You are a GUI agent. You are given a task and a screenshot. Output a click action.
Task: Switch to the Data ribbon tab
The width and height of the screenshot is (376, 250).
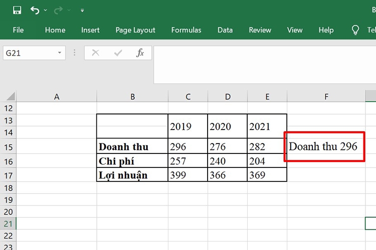[x=225, y=30]
